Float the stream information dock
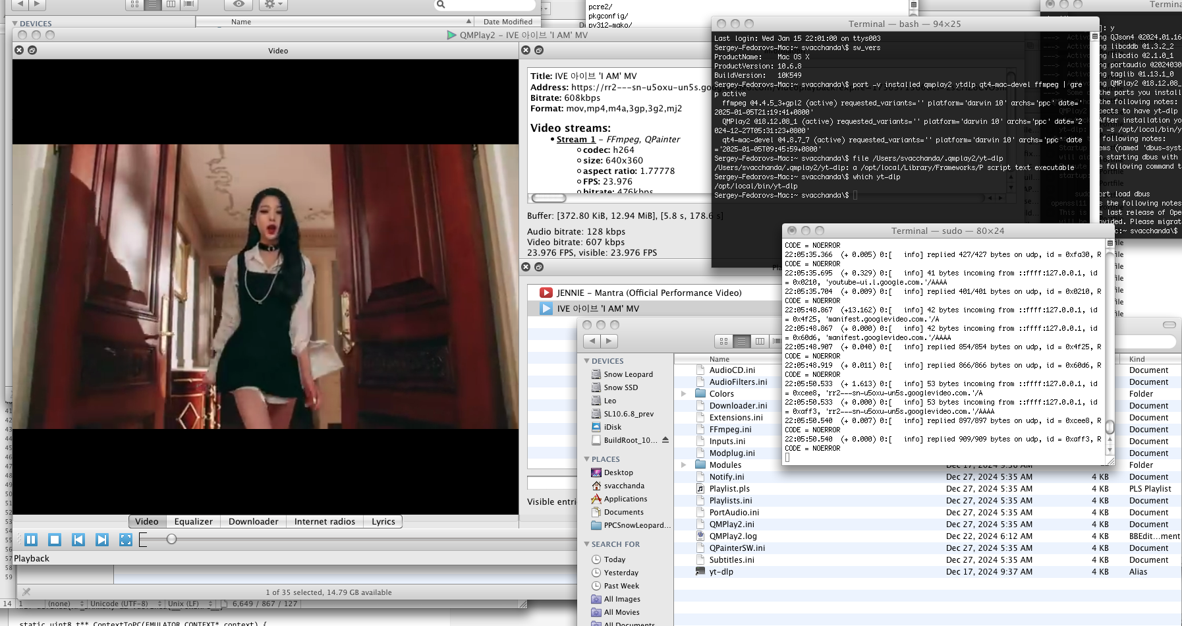Screen dimensions: 1182x626 pyautogui.click(x=539, y=50)
